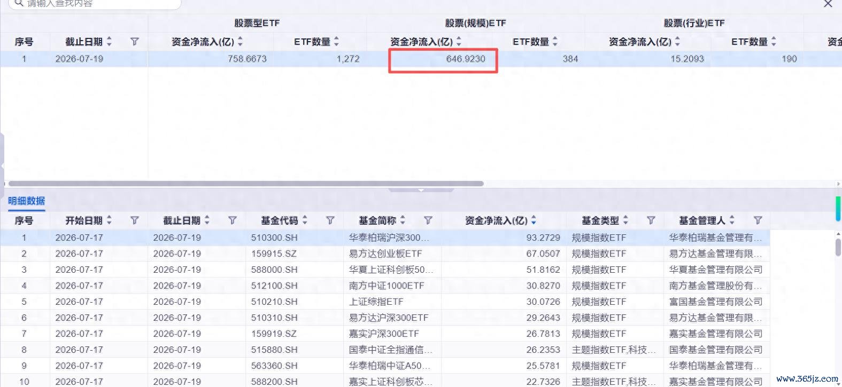Click the 股票(规模)ETF group header
Screen dimensions: 842x387
click(476, 23)
